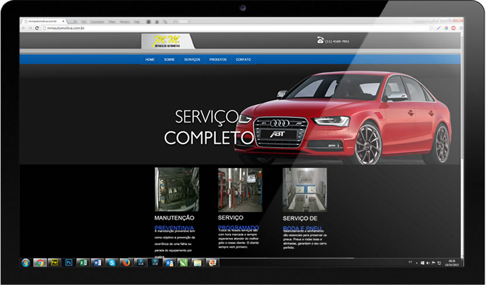Viewport: 486px width, 285px height.
Task: Click the page vertical scrollbar
Action: [462, 144]
